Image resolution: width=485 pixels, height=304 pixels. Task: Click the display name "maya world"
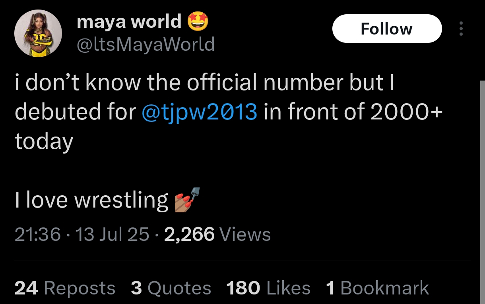(129, 21)
